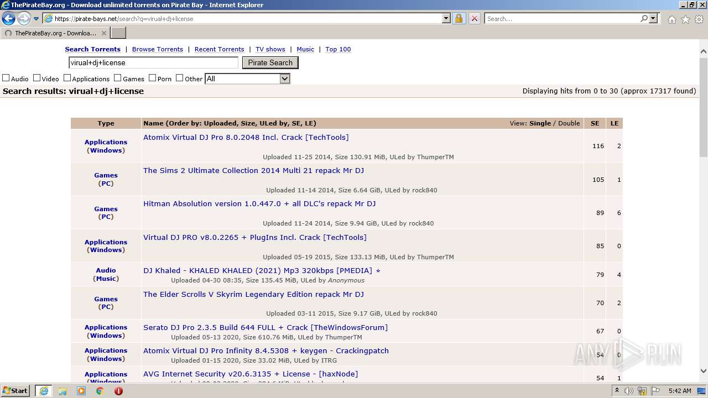Open Applications category in Serato row
This screenshot has width=708, height=398.
[x=106, y=327]
